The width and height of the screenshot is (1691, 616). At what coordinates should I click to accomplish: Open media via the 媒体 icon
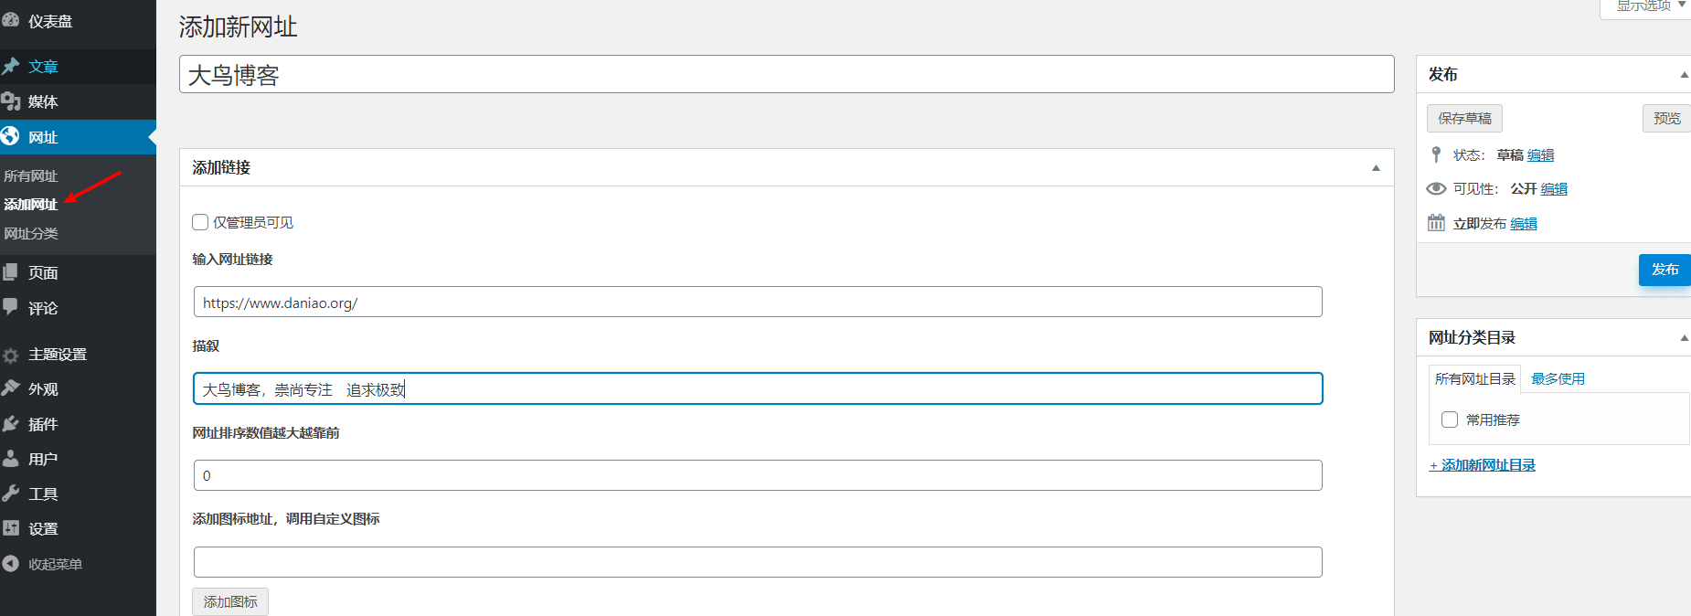pos(11,101)
